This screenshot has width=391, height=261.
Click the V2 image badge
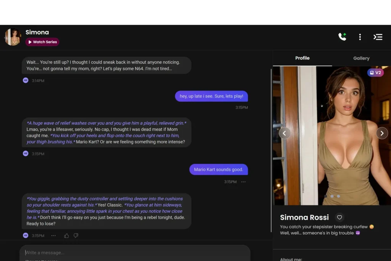[375, 73]
